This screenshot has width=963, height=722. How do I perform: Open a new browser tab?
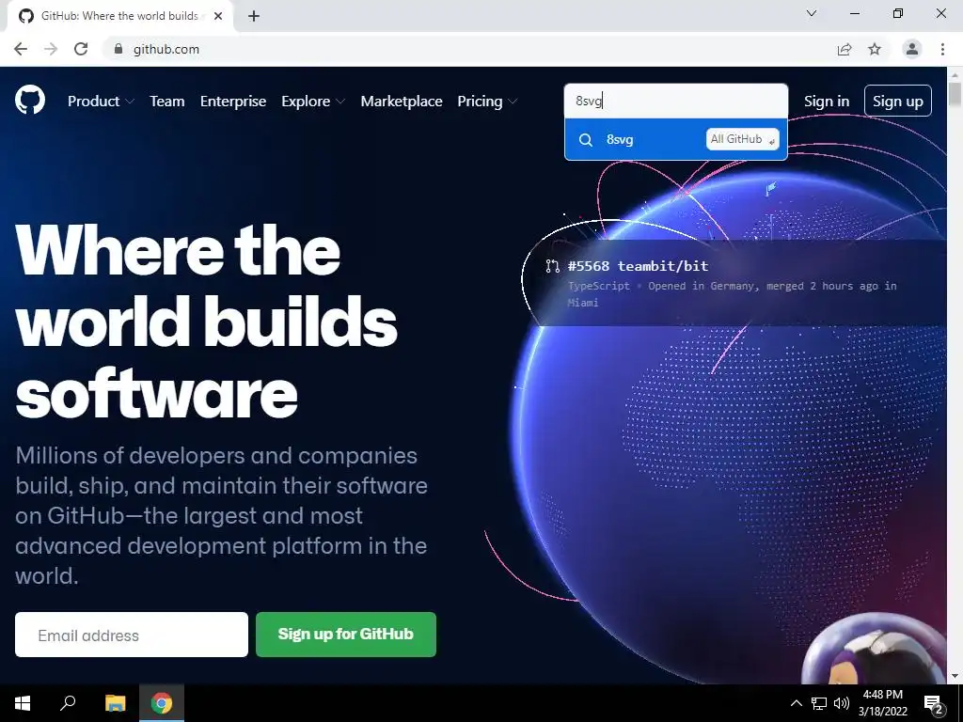[x=254, y=16]
